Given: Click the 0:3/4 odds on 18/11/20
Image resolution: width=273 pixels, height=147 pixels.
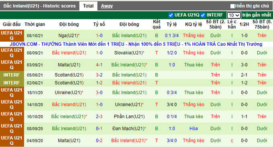Looking at the screenshot, I should coord(172,93).
